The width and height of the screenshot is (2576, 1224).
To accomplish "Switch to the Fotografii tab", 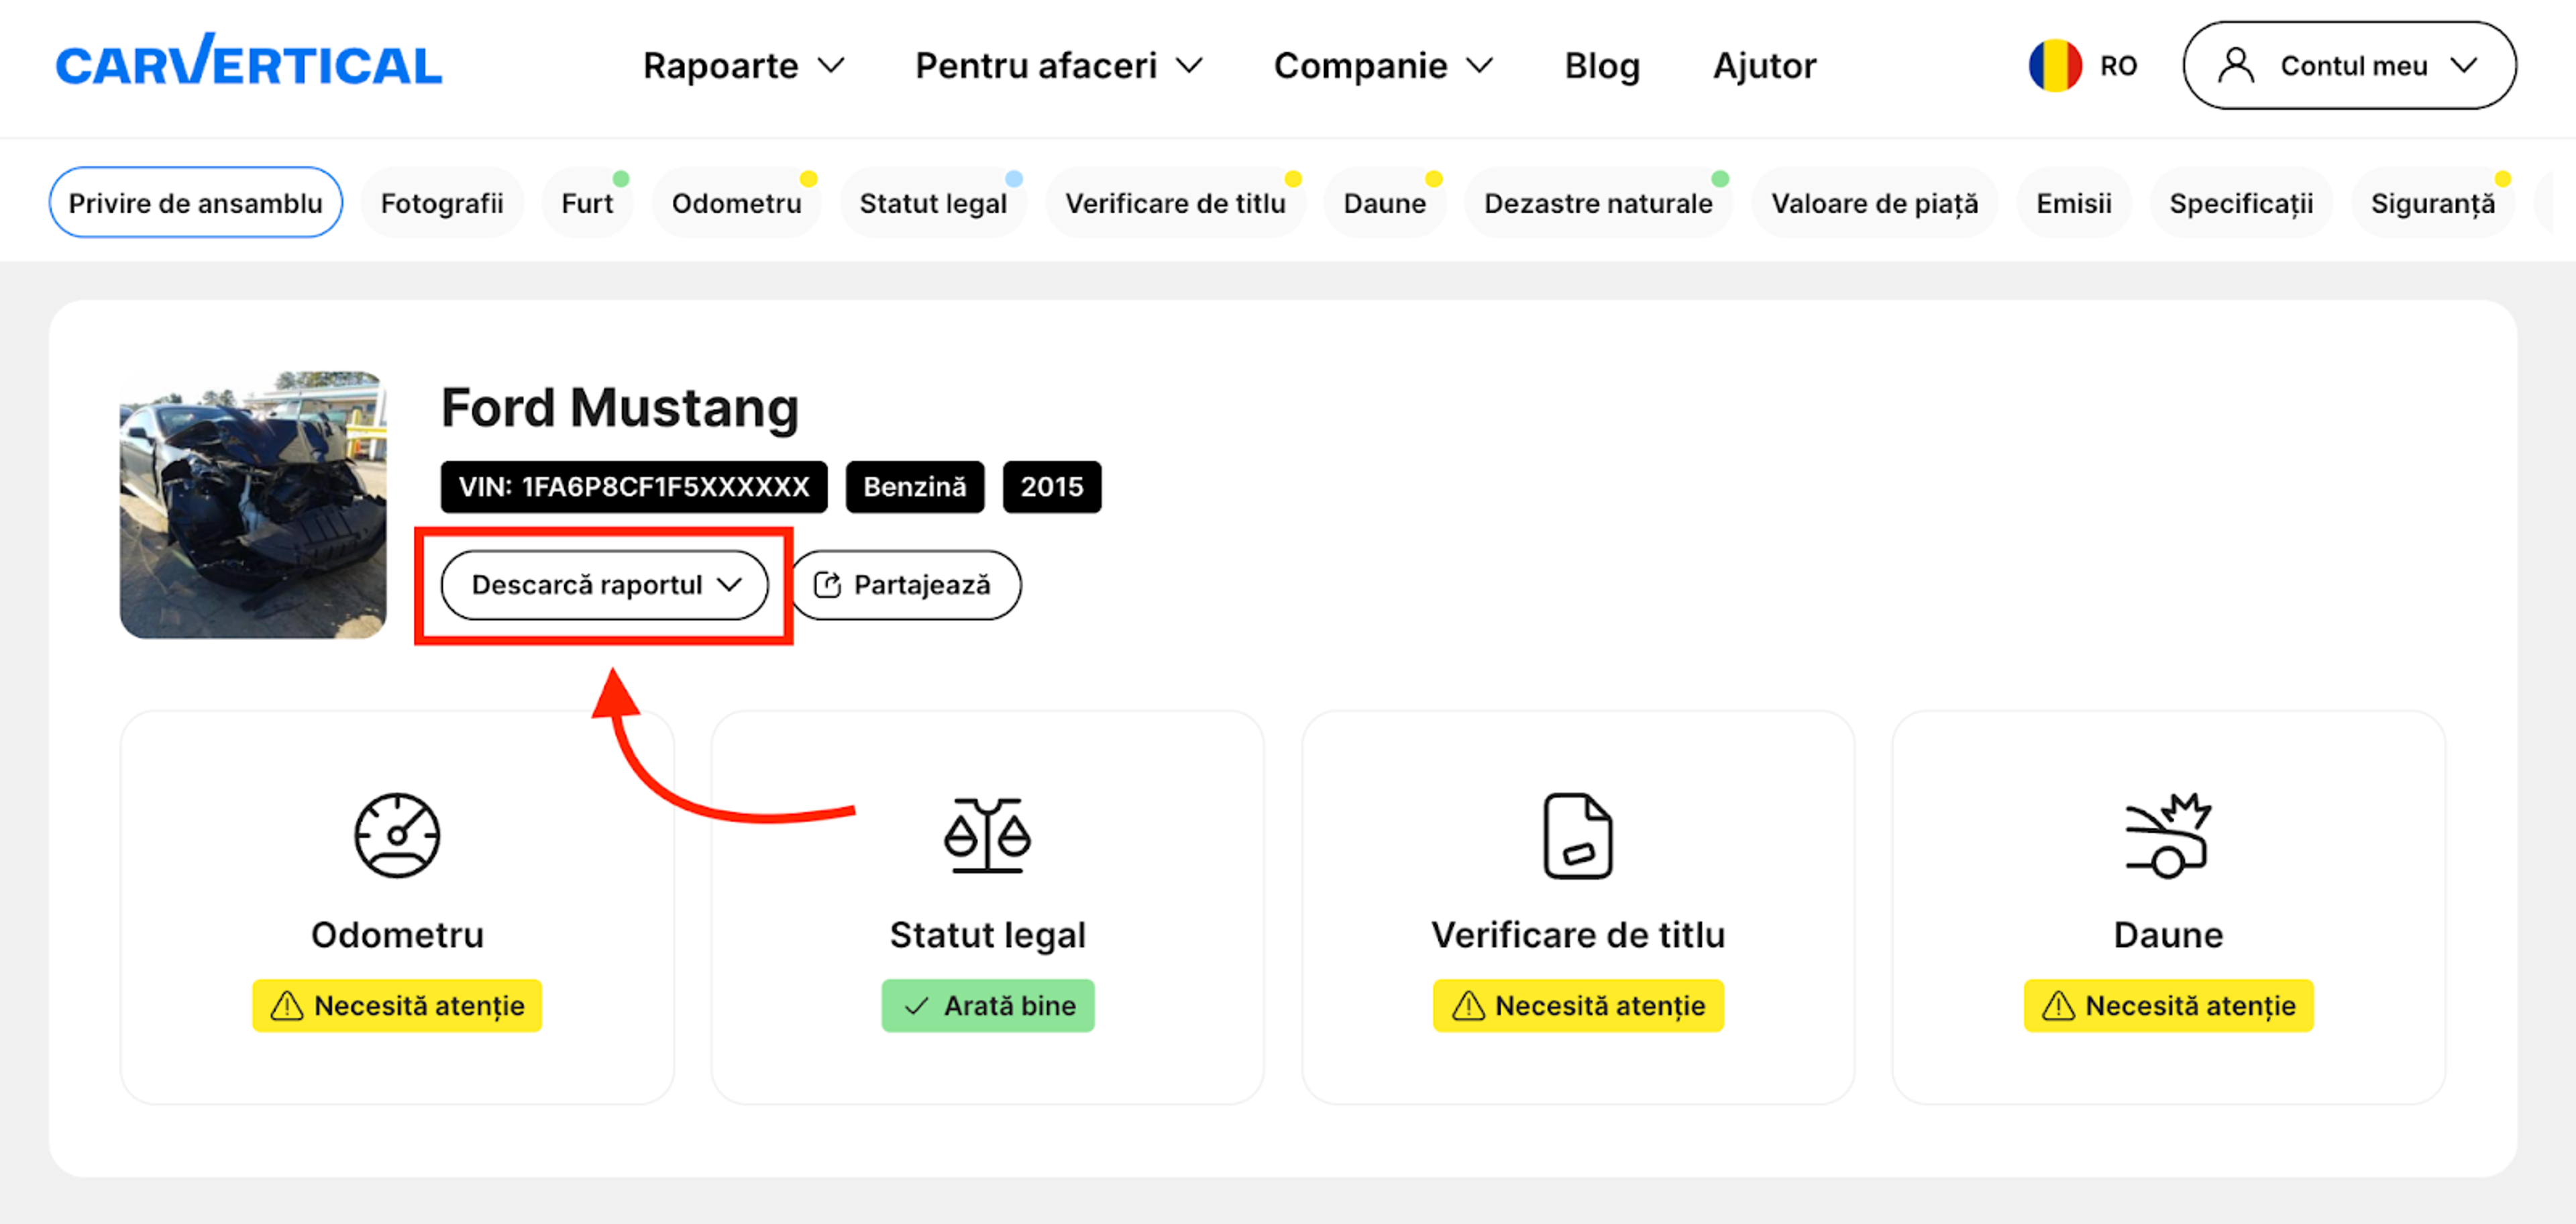I will (x=441, y=203).
